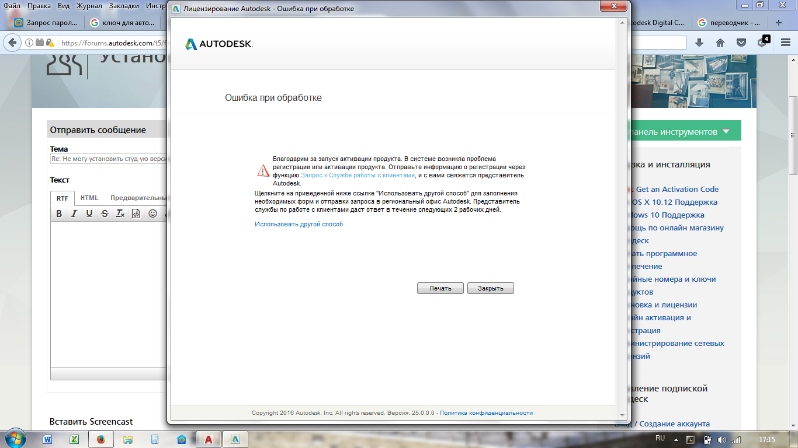
Task: Open a new Firefox tab with plus
Action: pyautogui.click(x=779, y=23)
